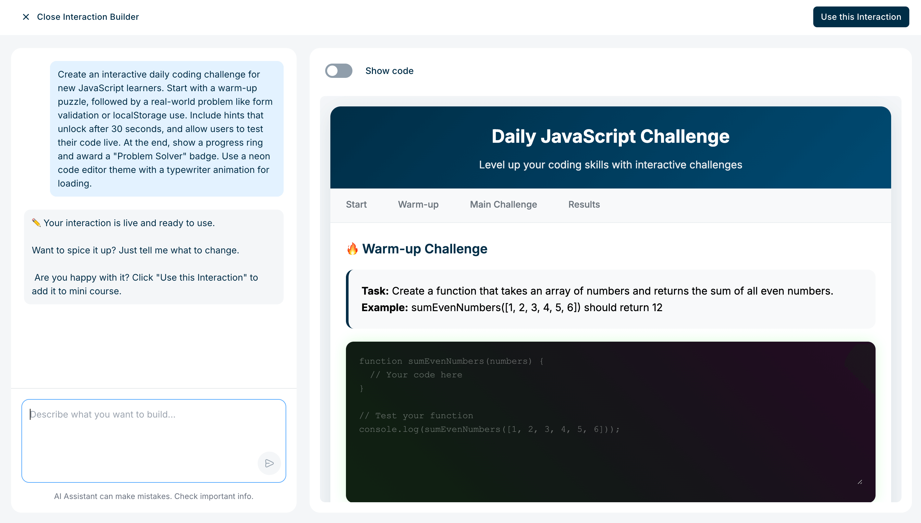The image size is (921, 523).
Task: Switch to the Warm-up tab
Action: coord(418,204)
